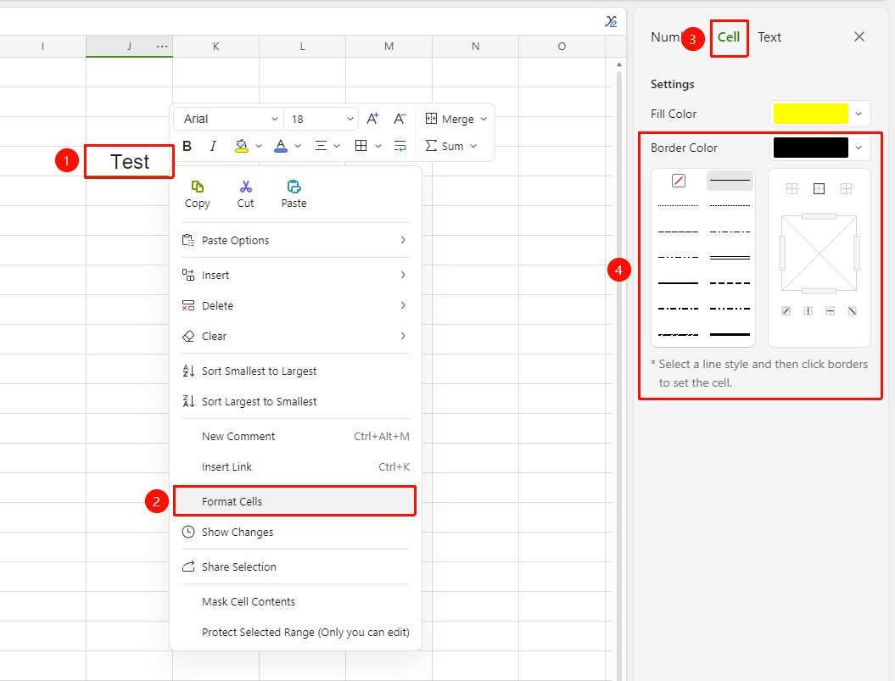This screenshot has width=895, height=681.
Task: Apply bold with the B button
Action: [x=187, y=146]
